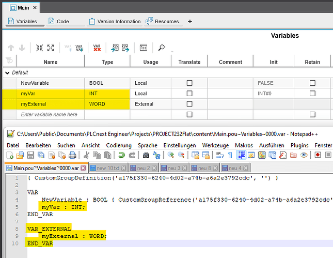Viewport: 333px width, 258px height.
Task: Open toolbar overflow arrow after search icon
Action: click(172, 52)
